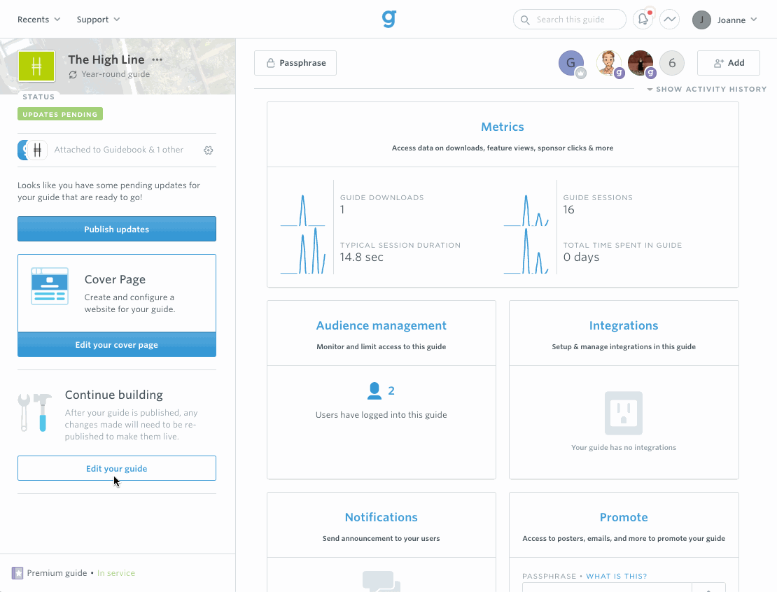Open the Passphrase lock icon
This screenshot has height=592, width=777.
click(270, 62)
